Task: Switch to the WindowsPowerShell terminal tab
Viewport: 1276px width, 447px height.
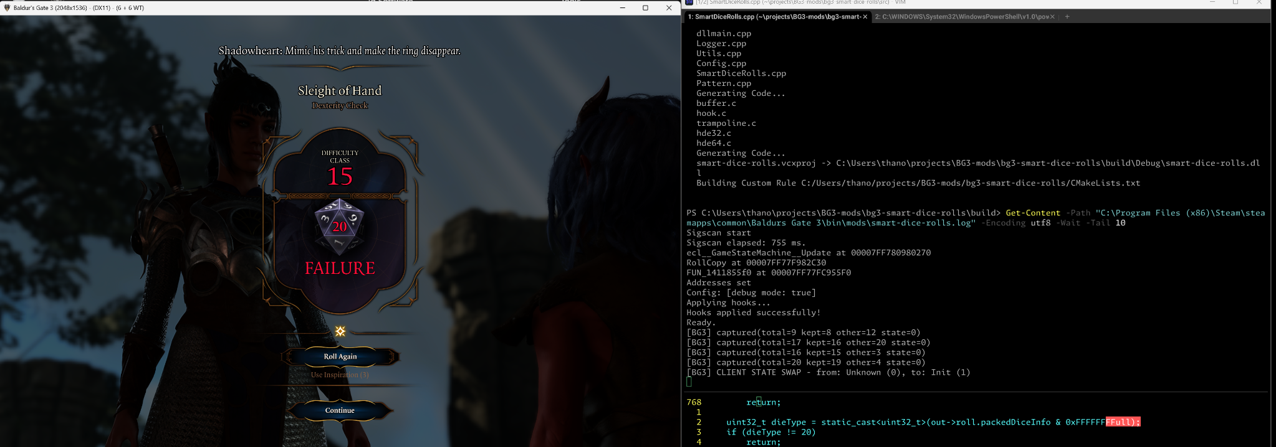Action: coord(962,17)
